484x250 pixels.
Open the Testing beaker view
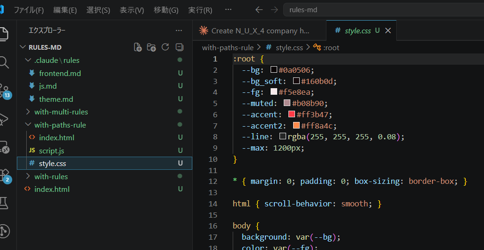(x=4, y=203)
